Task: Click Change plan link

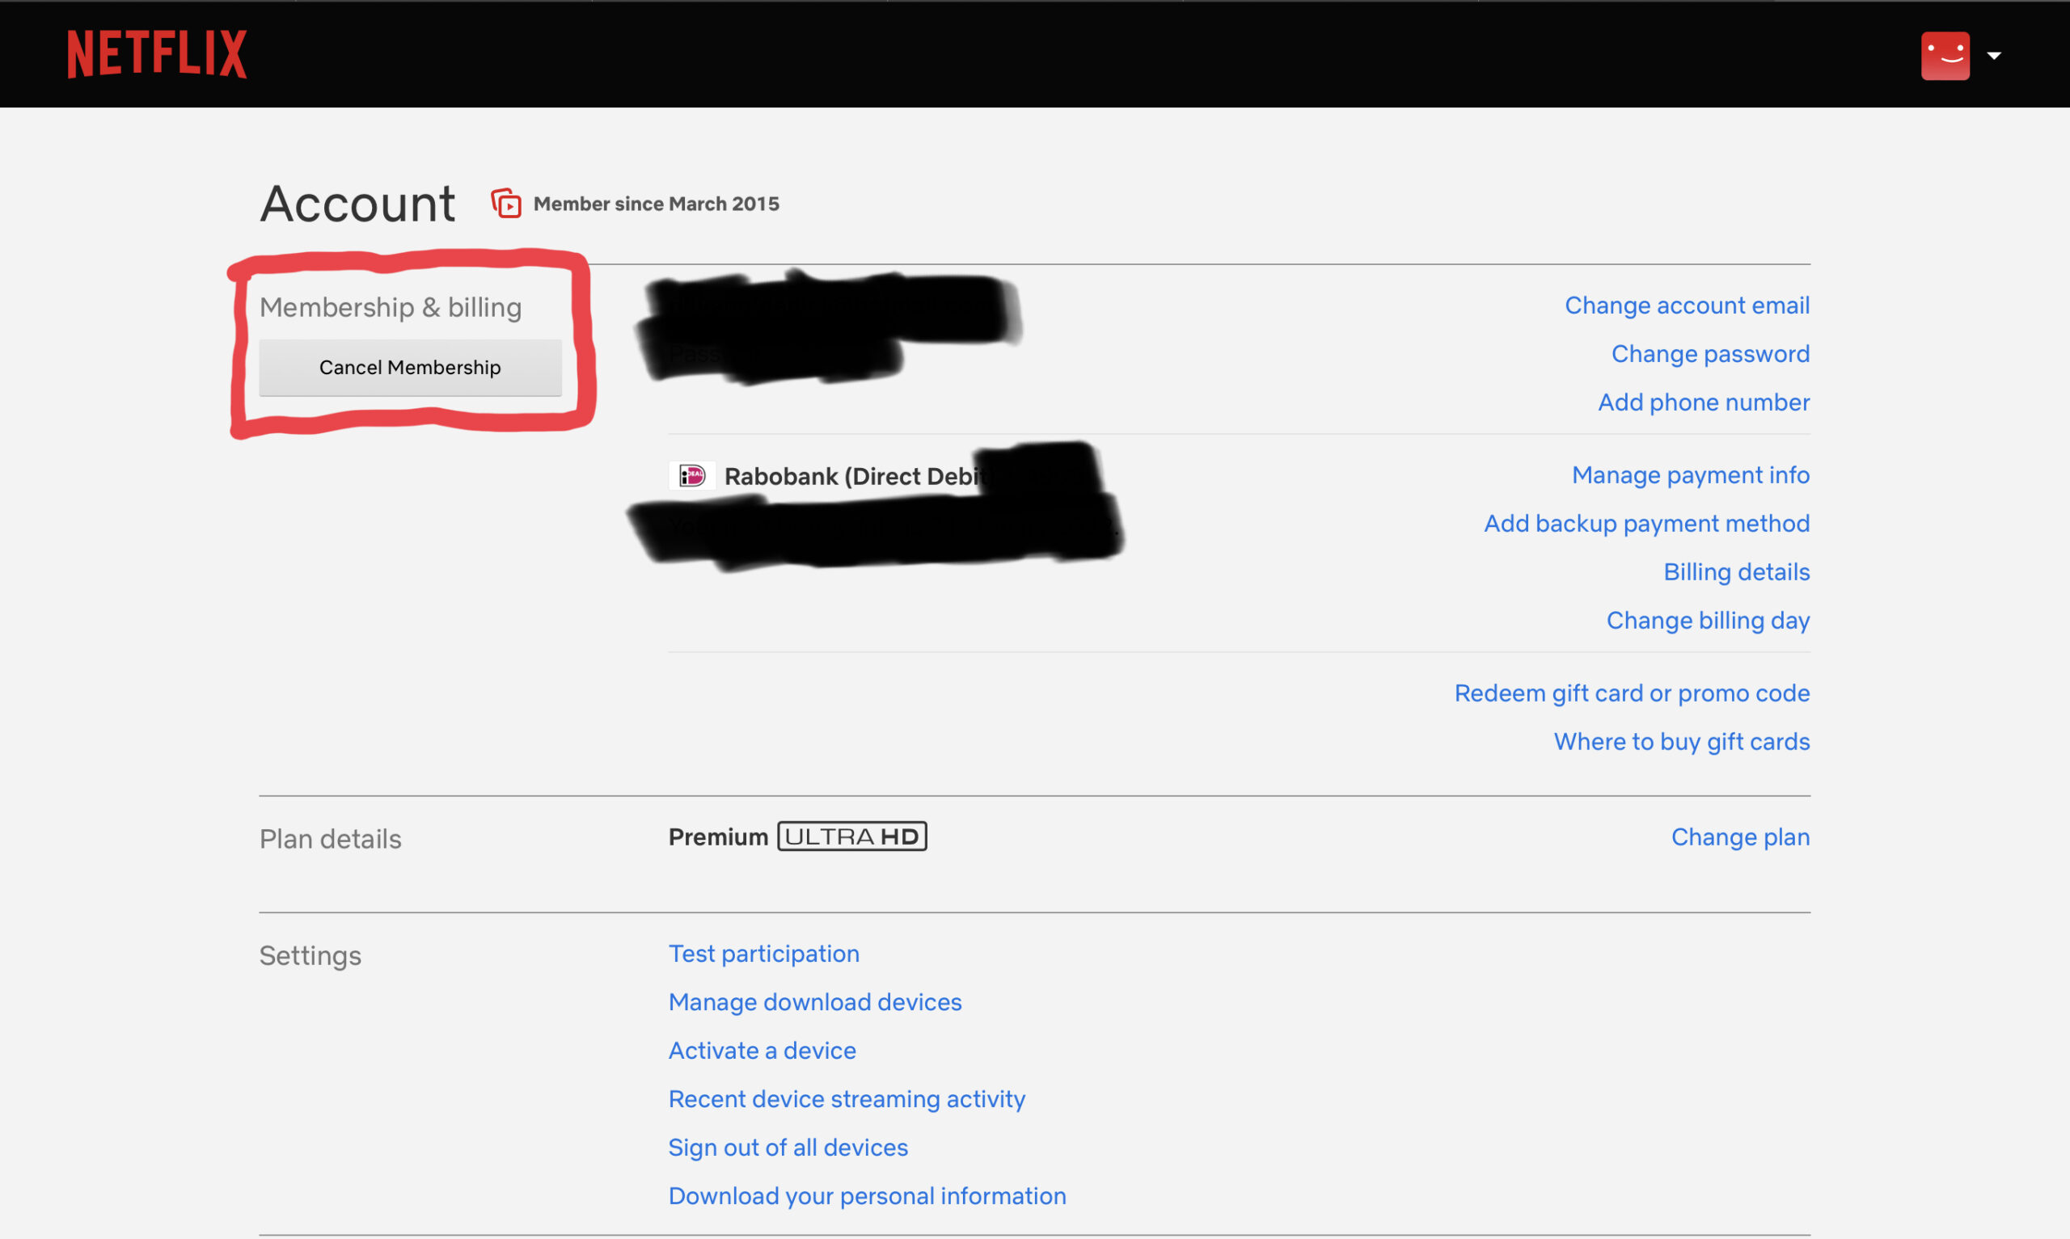Action: tap(1740, 837)
